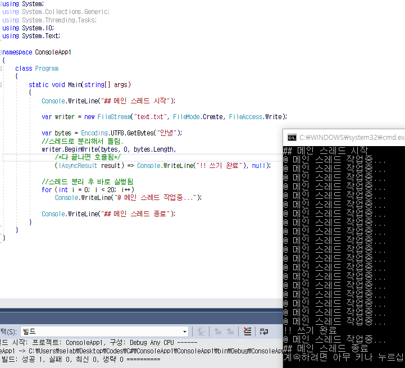The width and height of the screenshot is (405, 368).
Task: Click the FileStream type name in code
Action: coord(114,117)
